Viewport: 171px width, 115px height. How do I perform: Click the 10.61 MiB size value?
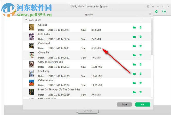tap(97, 76)
